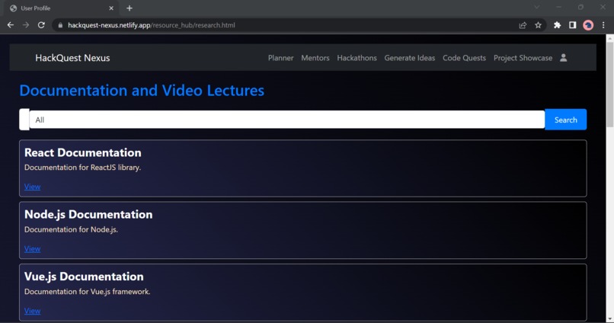614x323 pixels.
Task: Go back to the previous page
Action: 11,25
